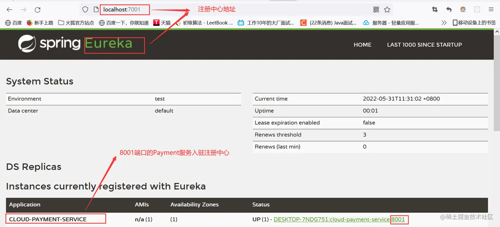Click the page info icon beside localhost
500x227 pixels.
pos(96,10)
